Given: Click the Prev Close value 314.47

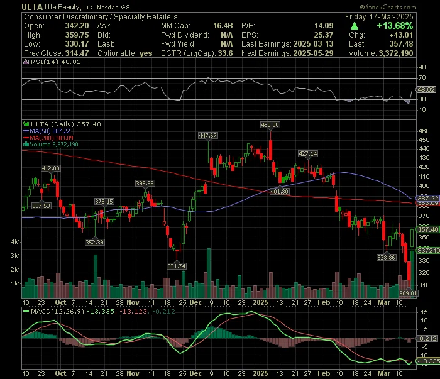Looking at the screenshot, I should pos(77,53).
